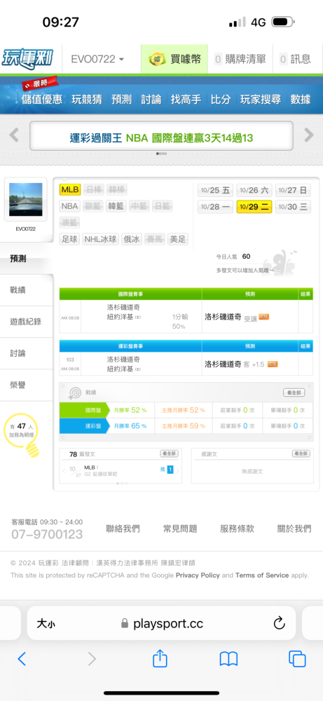Choose date 10/29 二
Image resolution: width=323 pixels, height=701 pixels.
(254, 207)
